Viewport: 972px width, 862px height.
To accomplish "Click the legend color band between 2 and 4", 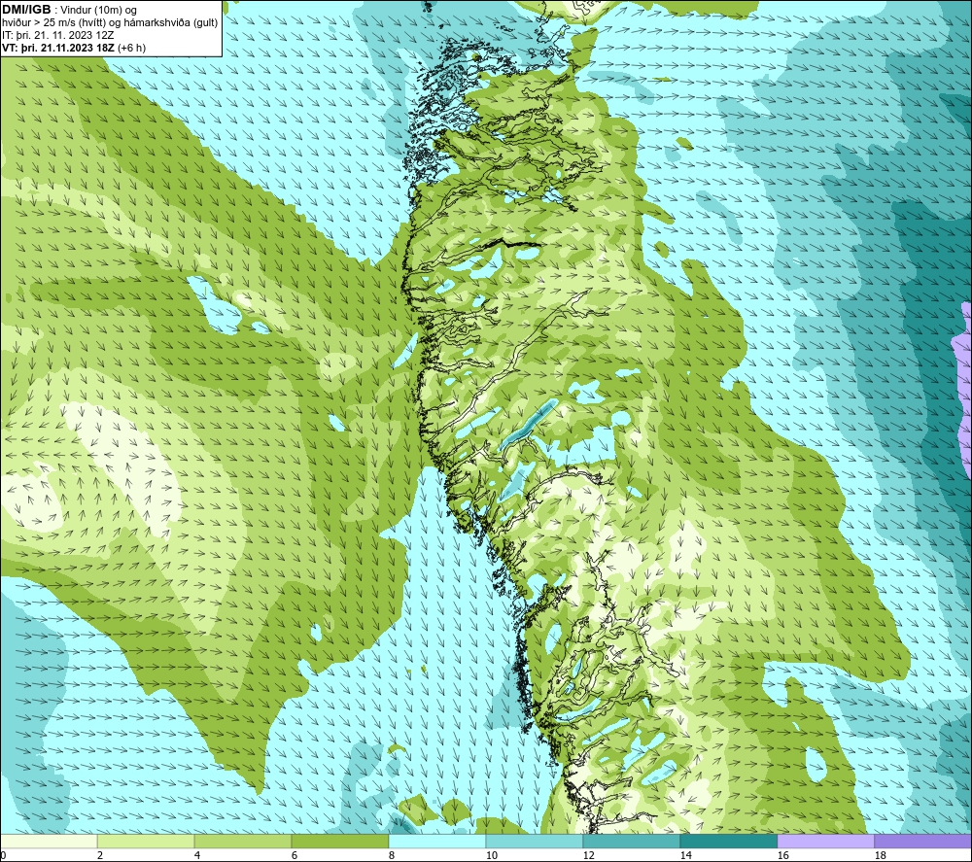I will tap(146, 841).
